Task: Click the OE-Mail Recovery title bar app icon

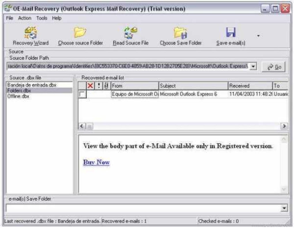Action: tap(8, 8)
